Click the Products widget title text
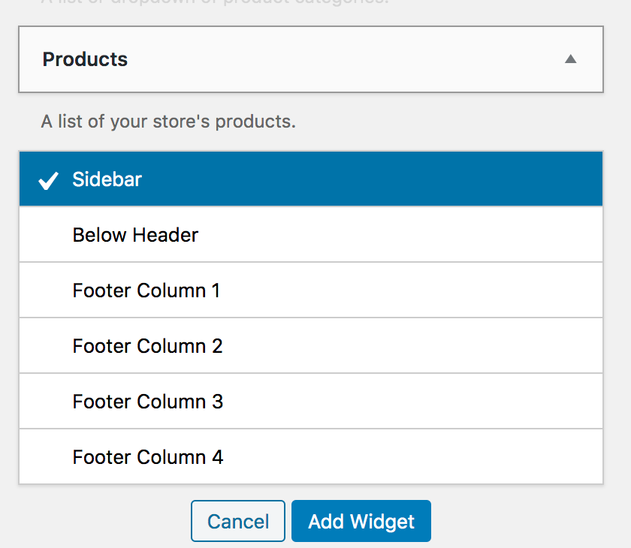 coord(85,59)
